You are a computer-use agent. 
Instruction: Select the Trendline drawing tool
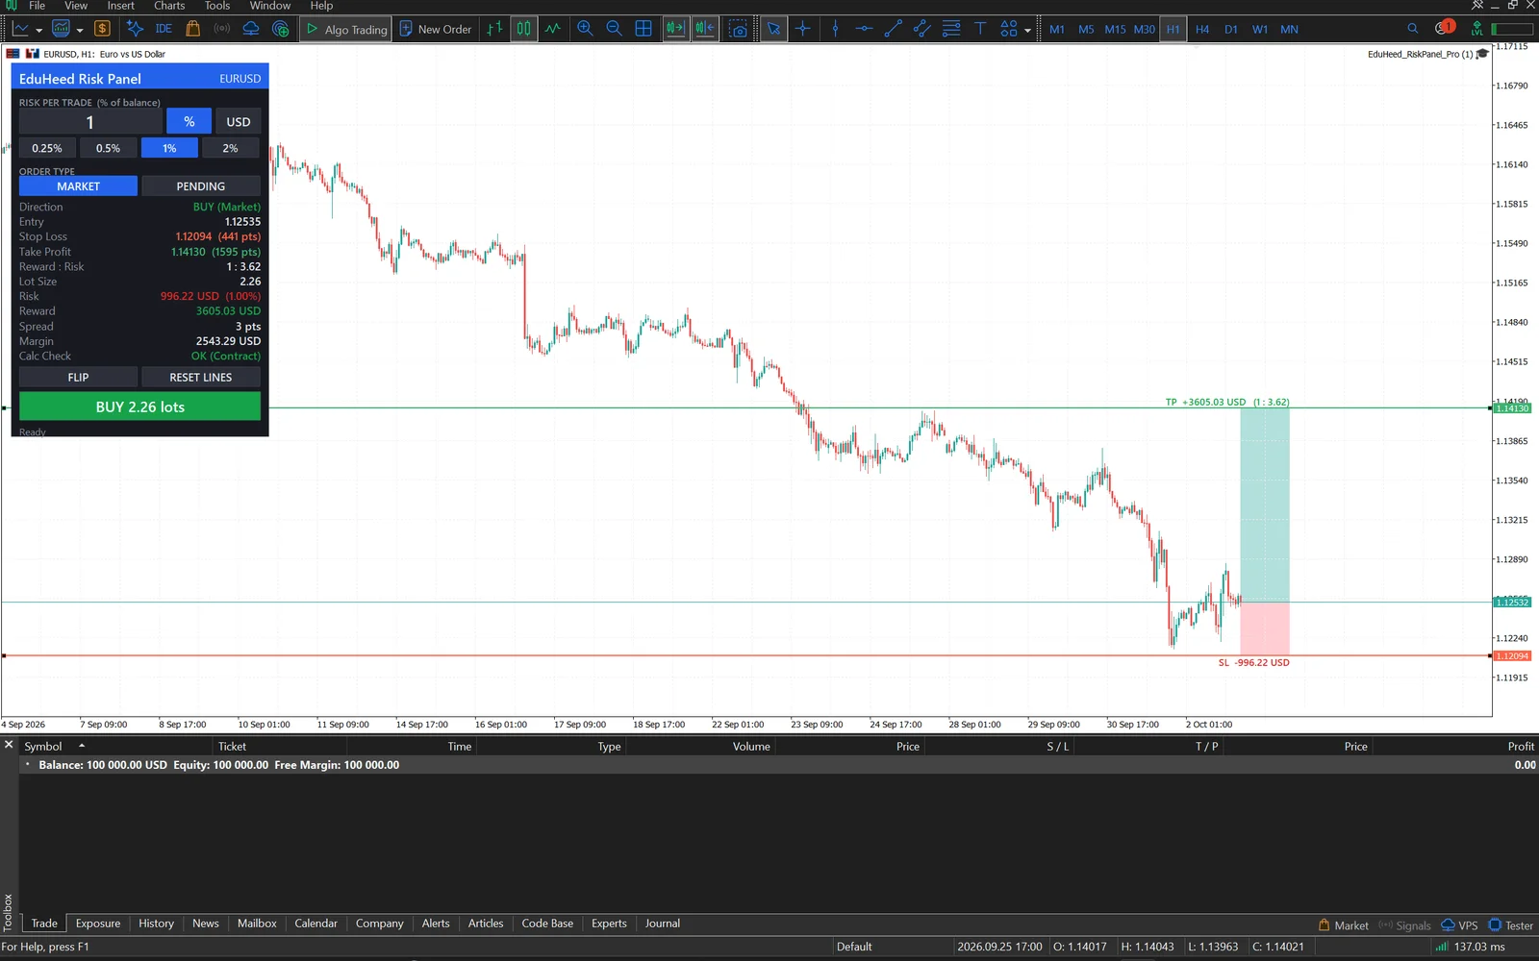pyautogui.click(x=893, y=29)
